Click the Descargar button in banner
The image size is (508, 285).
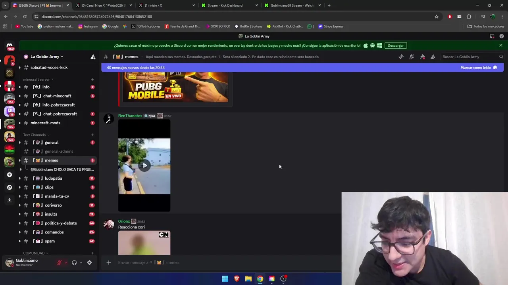click(396, 46)
